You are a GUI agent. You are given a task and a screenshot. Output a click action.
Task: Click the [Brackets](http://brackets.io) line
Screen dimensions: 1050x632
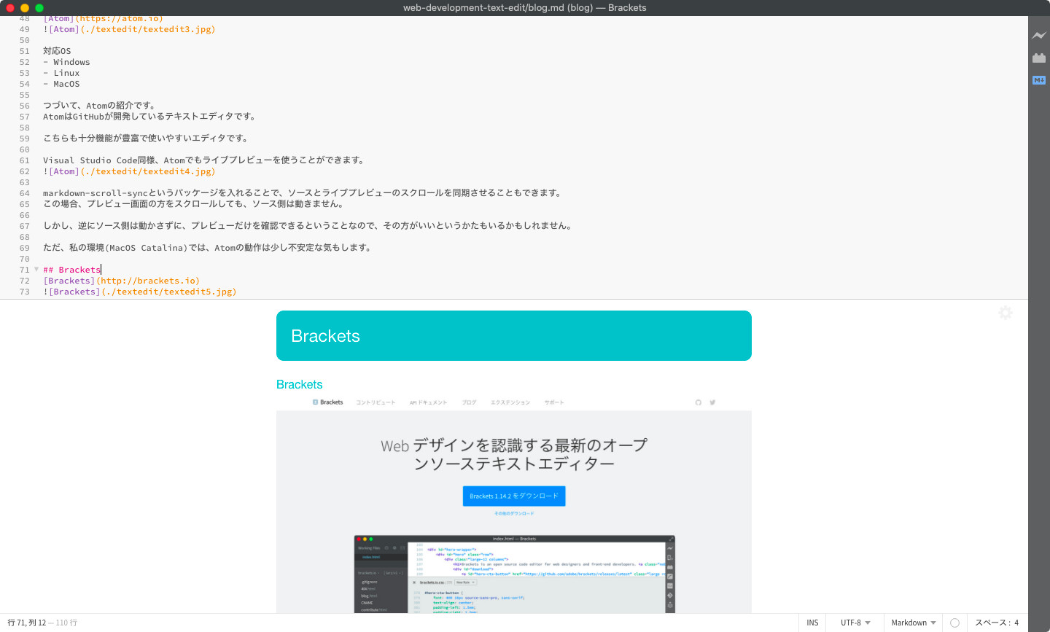click(121, 281)
